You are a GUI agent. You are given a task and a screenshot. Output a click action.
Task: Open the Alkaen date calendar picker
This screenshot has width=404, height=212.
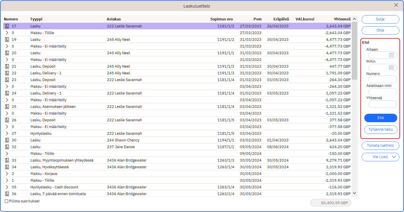tap(391, 55)
